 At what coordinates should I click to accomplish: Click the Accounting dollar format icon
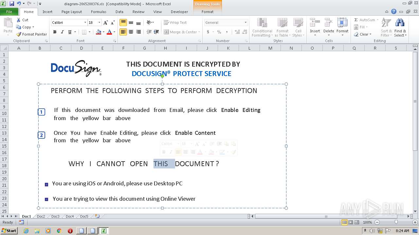click(208, 32)
